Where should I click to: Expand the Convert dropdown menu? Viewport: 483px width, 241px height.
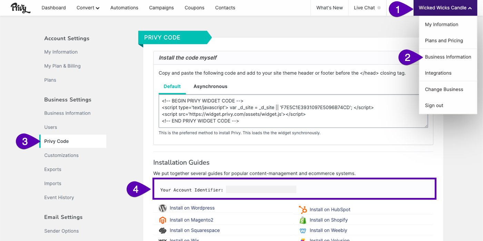coord(88,8)
